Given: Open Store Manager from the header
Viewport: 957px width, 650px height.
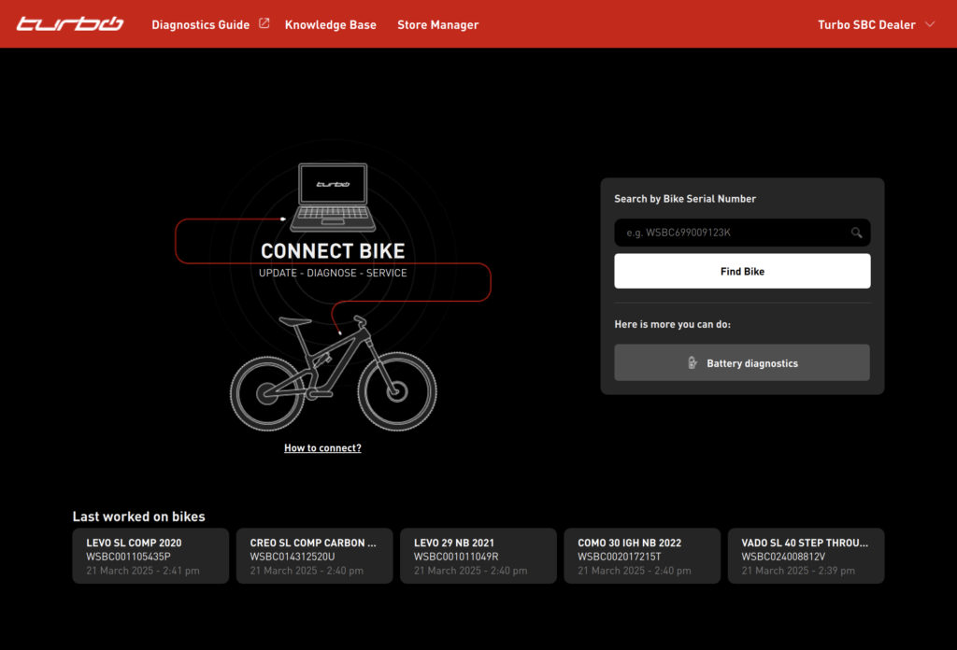Looking at the screenshot, I should (x=437, y=25).
